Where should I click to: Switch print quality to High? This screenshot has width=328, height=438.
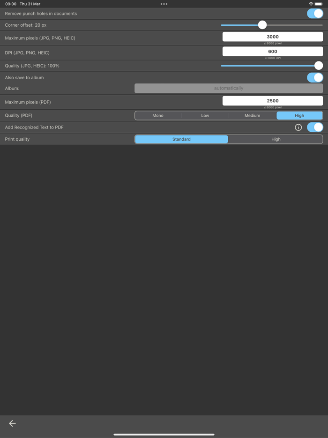point(276,139)
